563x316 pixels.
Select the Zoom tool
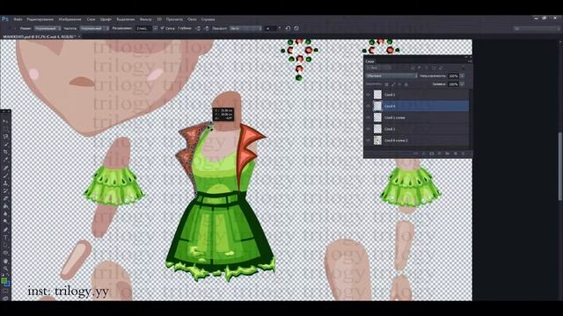click(x=5, y=269)
